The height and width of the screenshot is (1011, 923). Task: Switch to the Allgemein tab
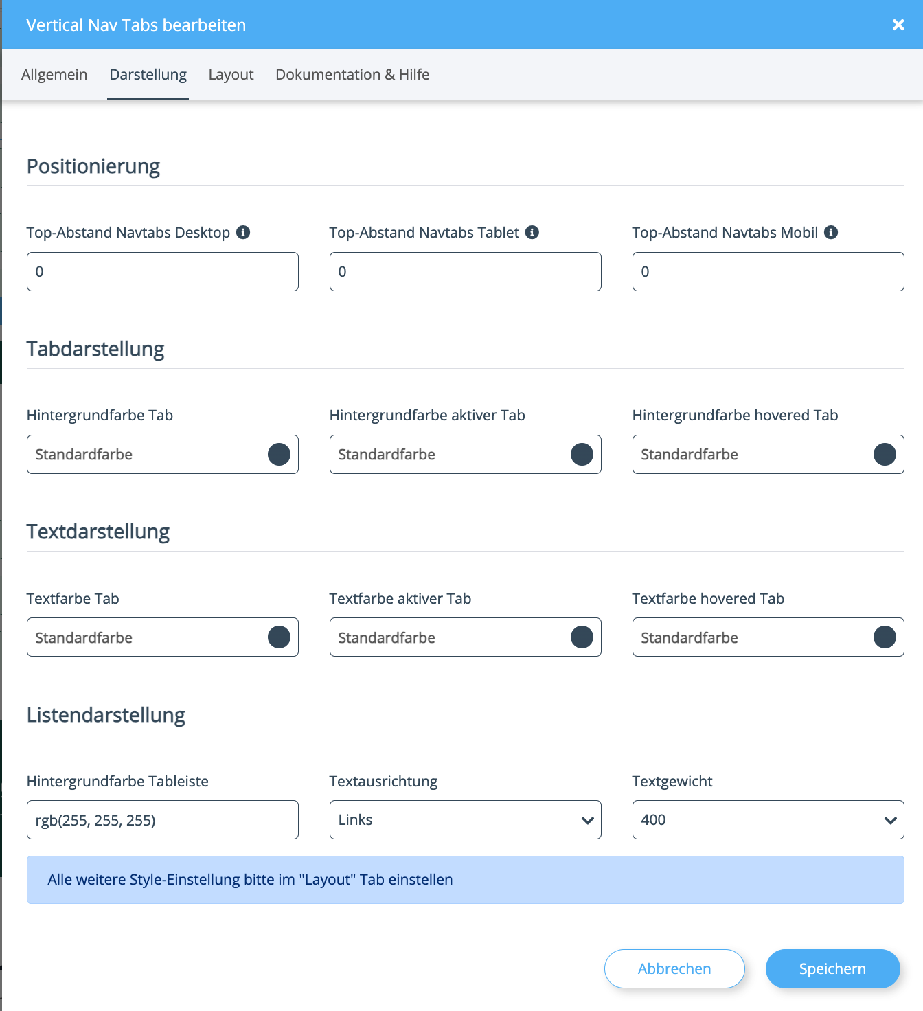coord(54,74)
